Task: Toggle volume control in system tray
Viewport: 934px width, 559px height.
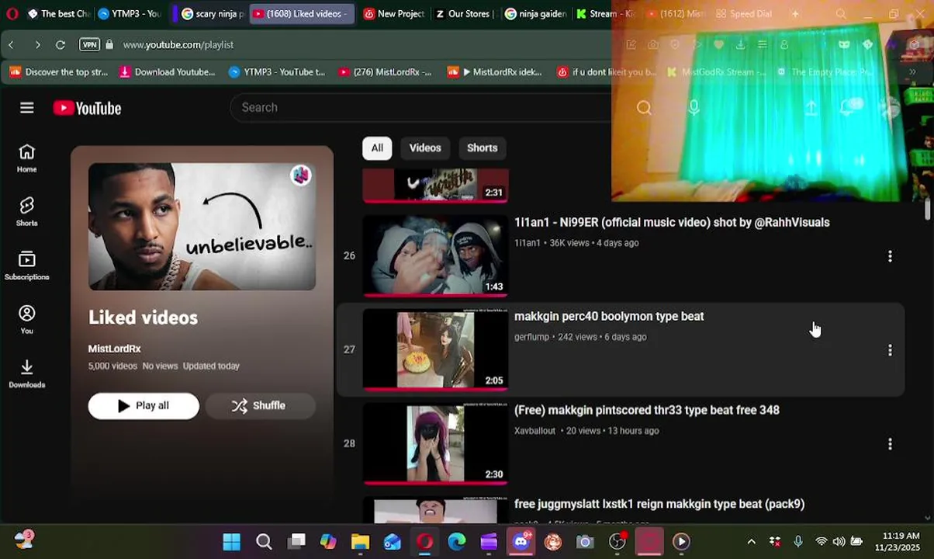Action: click(839, 542)
